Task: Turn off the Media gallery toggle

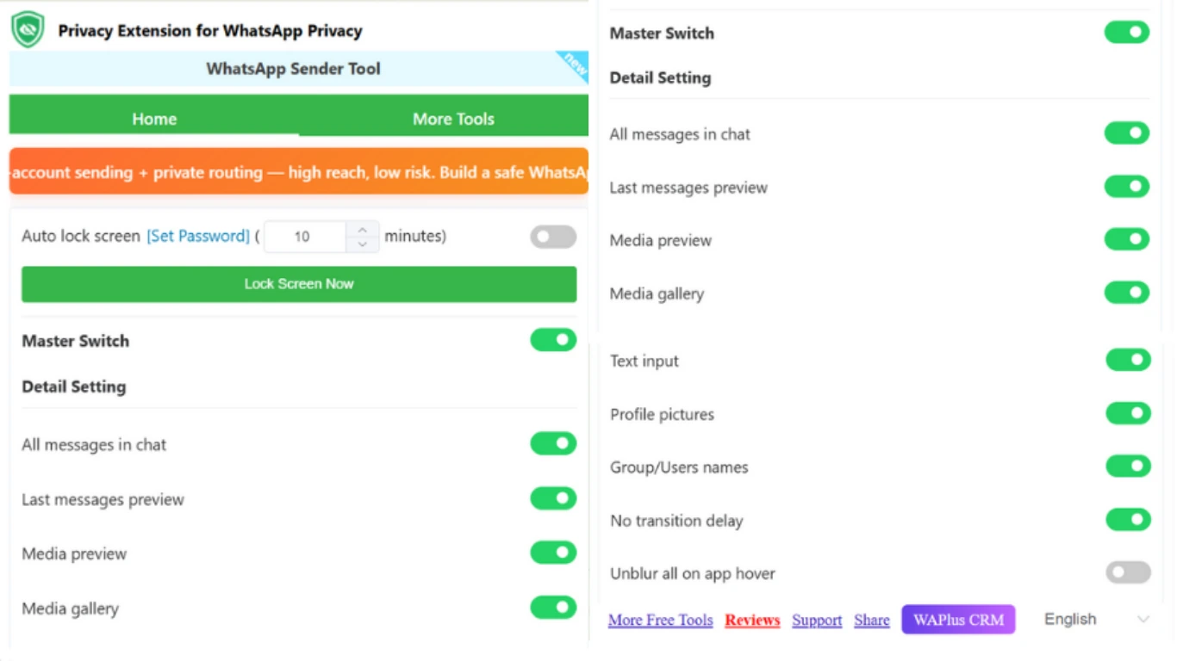Action: pos(552,608)
